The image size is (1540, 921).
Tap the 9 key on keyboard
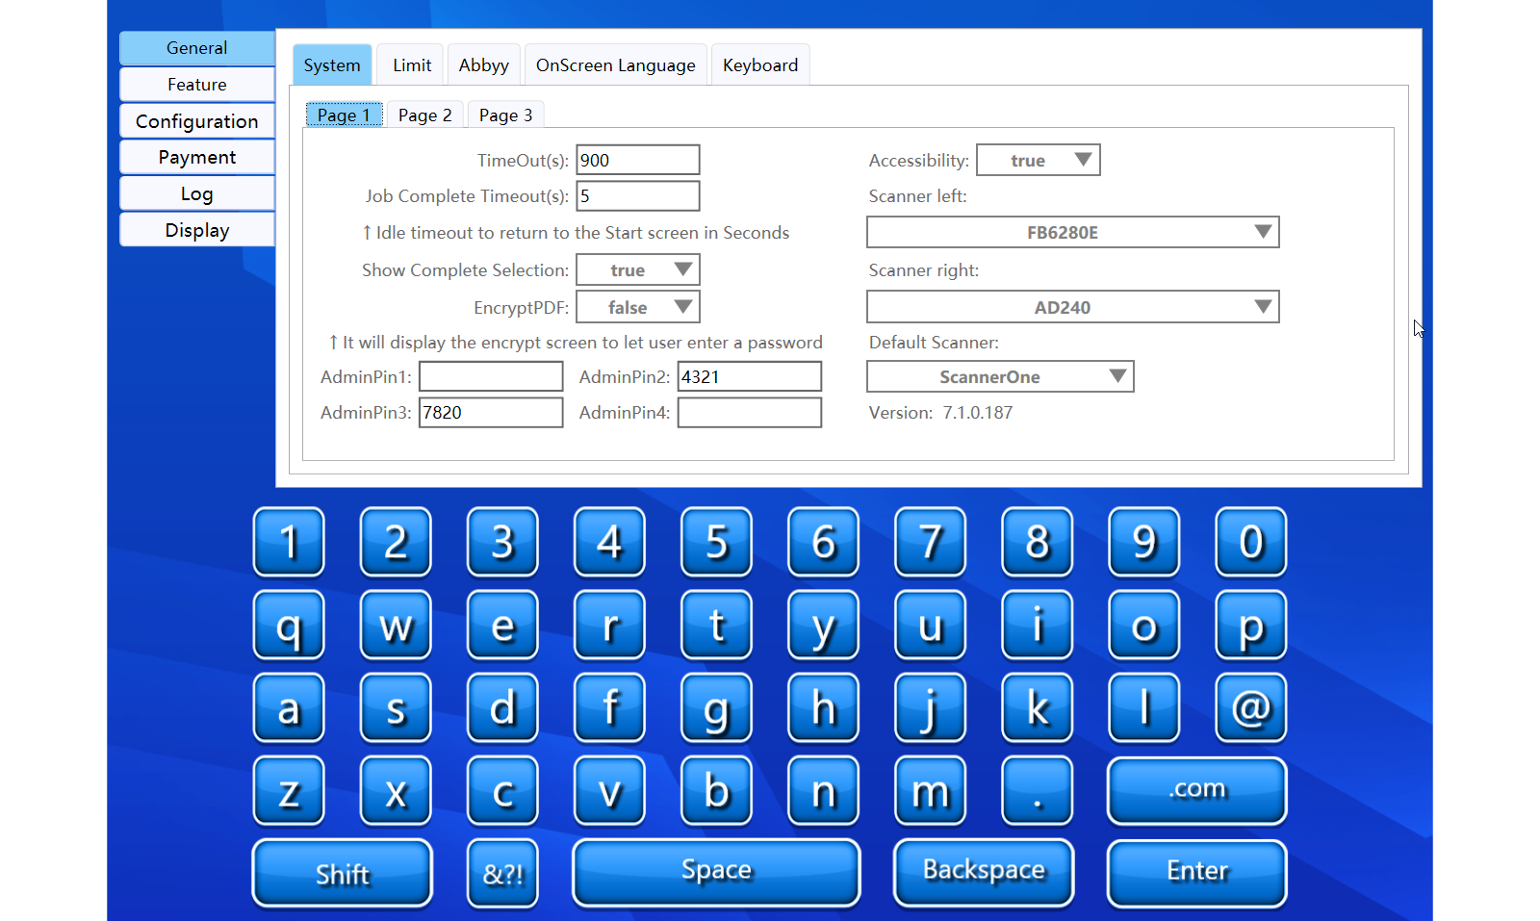[1143, 542]
